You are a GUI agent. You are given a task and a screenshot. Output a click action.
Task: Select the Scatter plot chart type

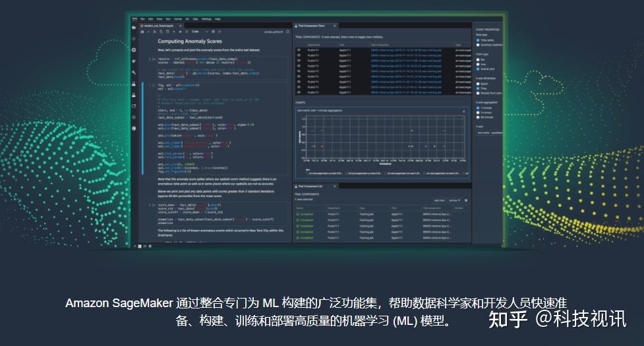(x=478, y=69)
